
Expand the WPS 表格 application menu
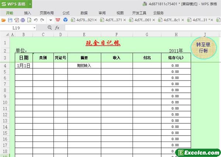[x=28, y=4]
